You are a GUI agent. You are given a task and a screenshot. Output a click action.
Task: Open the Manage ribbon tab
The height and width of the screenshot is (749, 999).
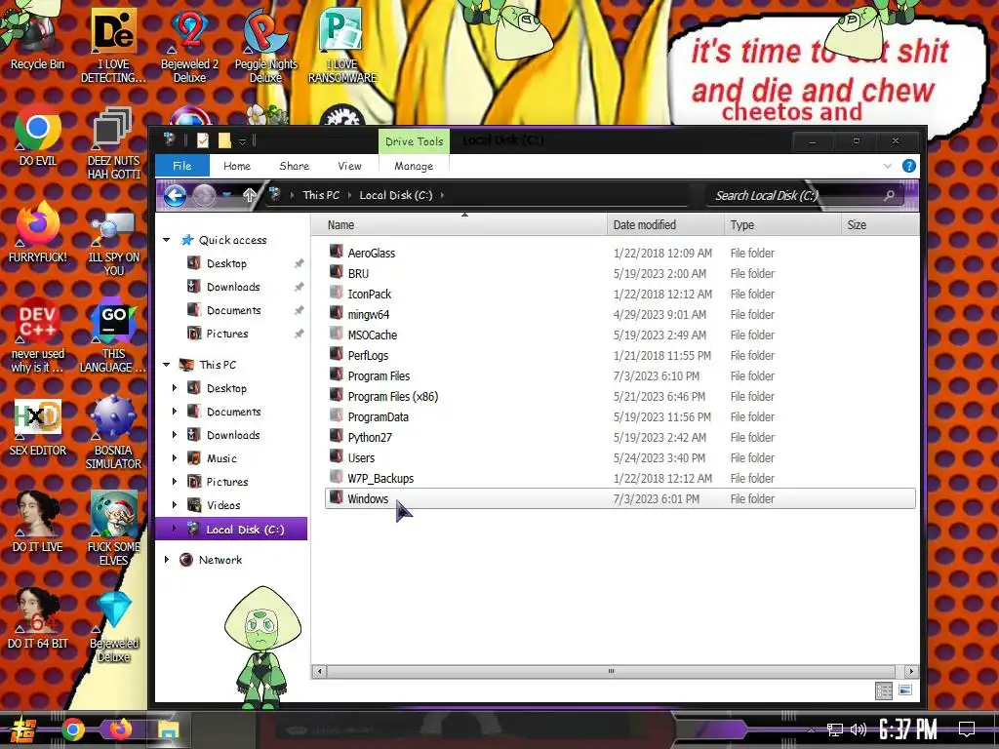point(414,166)
